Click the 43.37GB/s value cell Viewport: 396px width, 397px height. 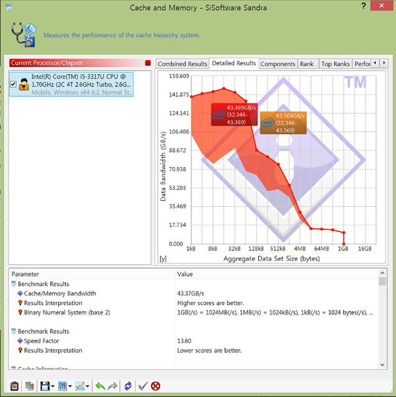[x=191, y=293]
